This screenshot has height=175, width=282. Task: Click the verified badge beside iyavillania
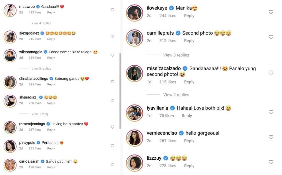coord(172,108)
